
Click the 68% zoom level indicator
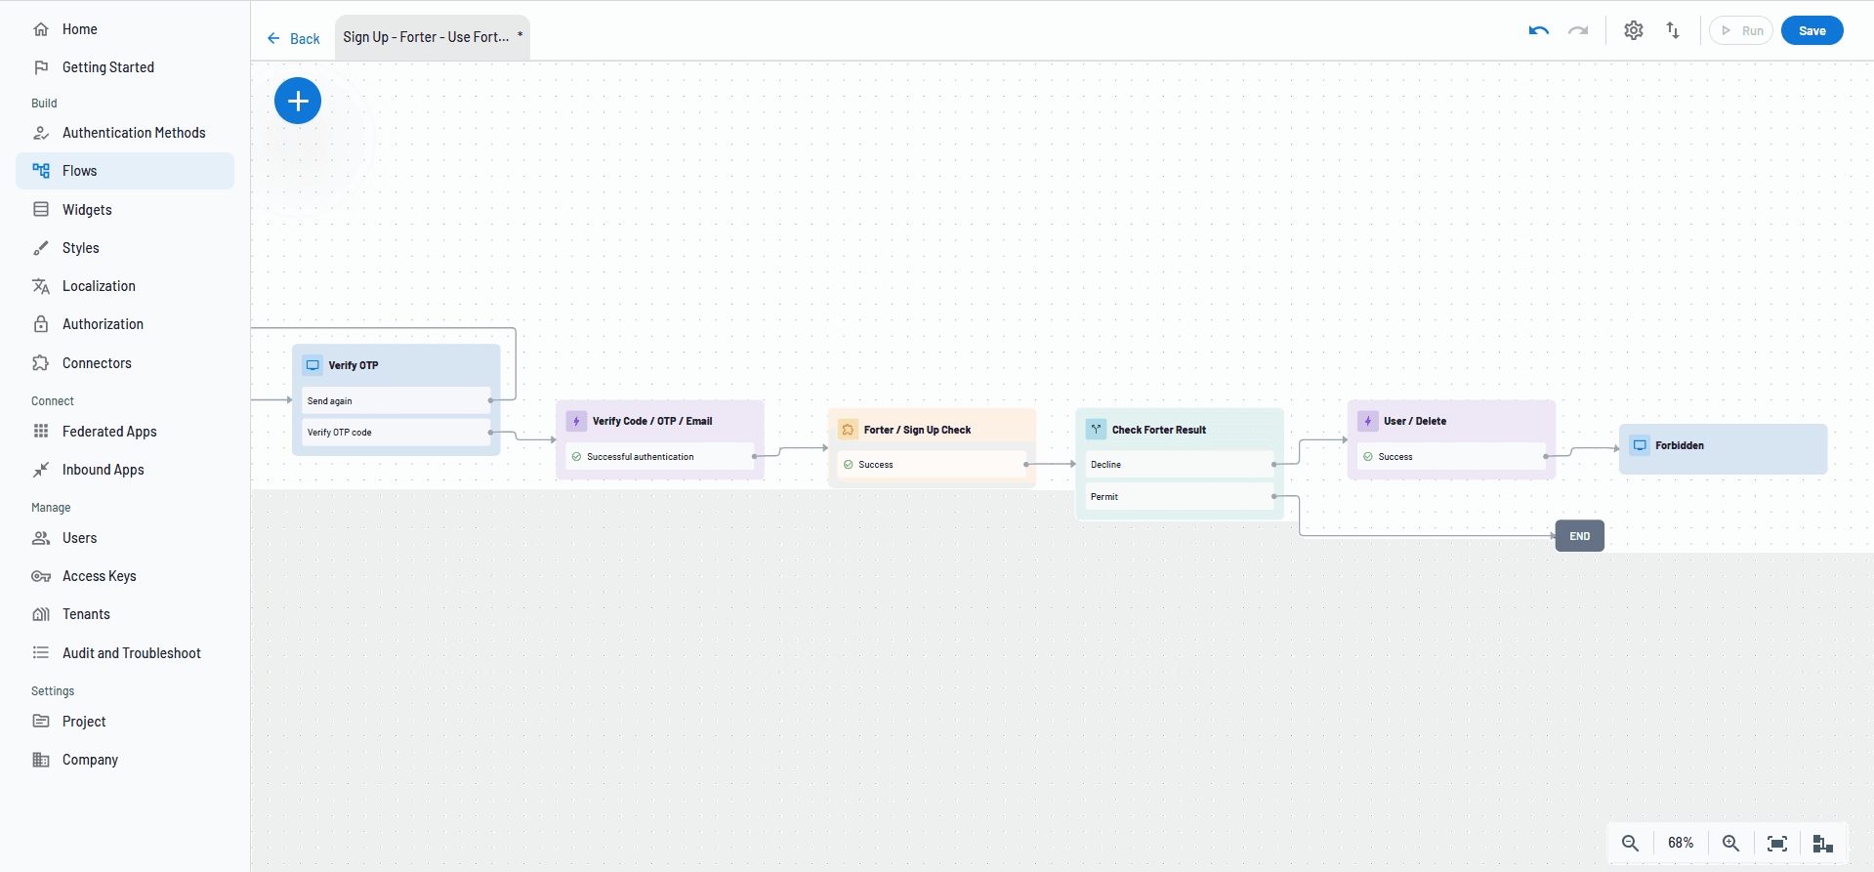tap(1681, 843)
